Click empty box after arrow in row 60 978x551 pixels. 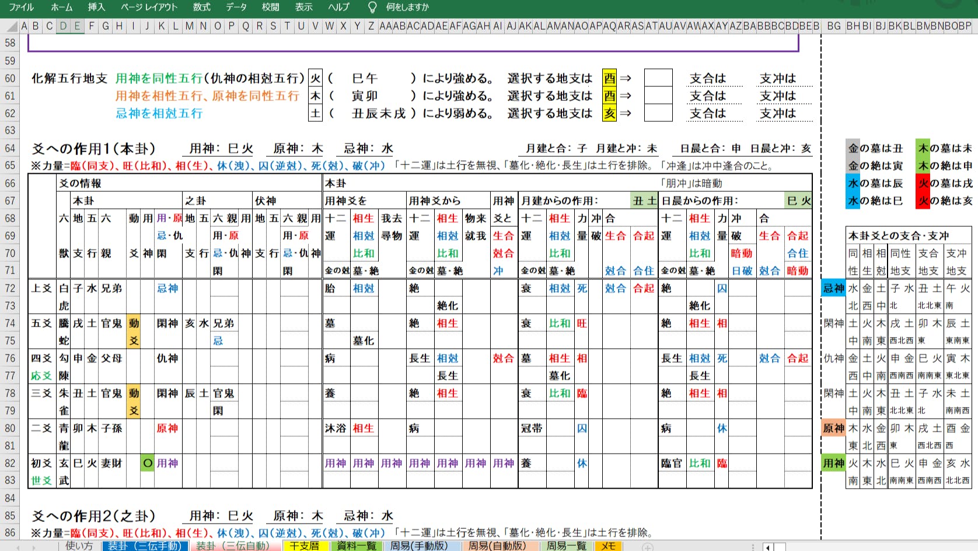pos(658,78)
